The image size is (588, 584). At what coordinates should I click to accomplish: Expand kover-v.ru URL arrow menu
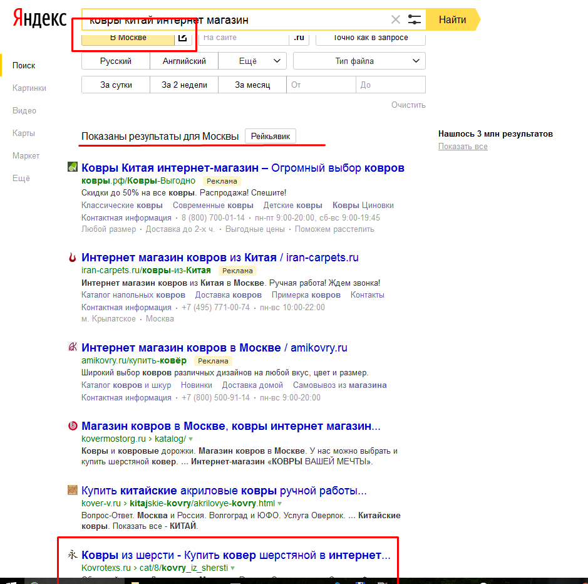280,504
